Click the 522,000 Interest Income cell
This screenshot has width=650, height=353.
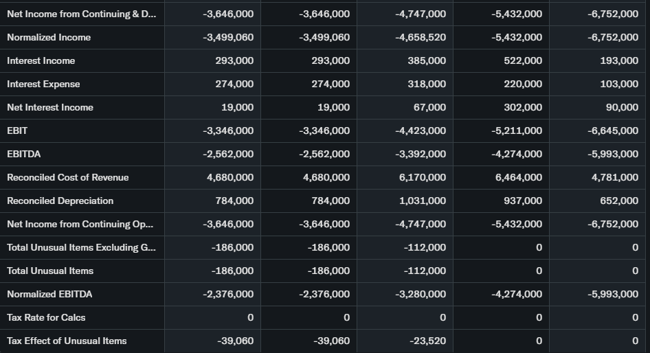(x=524, y=60)
